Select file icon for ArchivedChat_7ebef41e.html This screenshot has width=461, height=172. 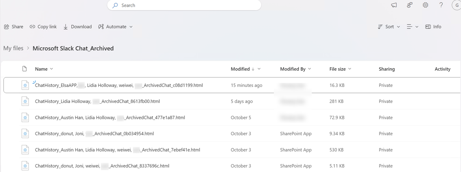tap(25, 150)
